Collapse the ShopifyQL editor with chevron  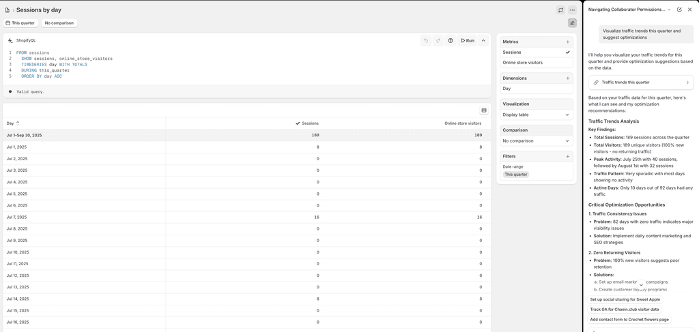coord(483,40)
